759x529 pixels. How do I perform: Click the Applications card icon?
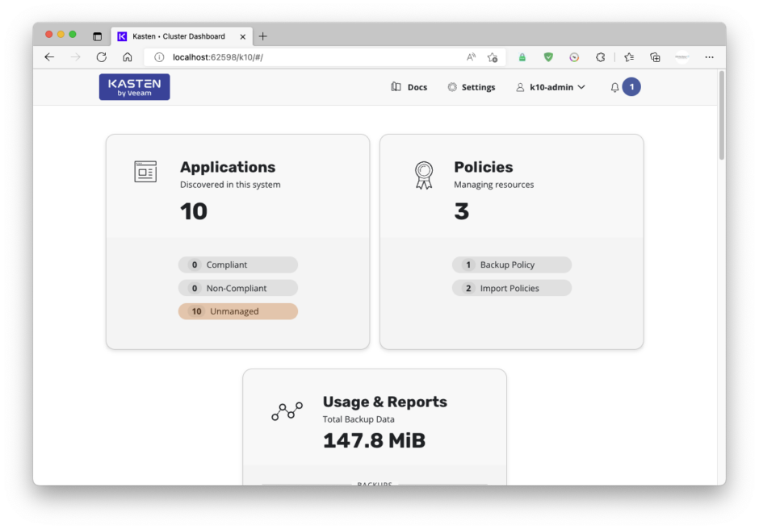point(145,171)
